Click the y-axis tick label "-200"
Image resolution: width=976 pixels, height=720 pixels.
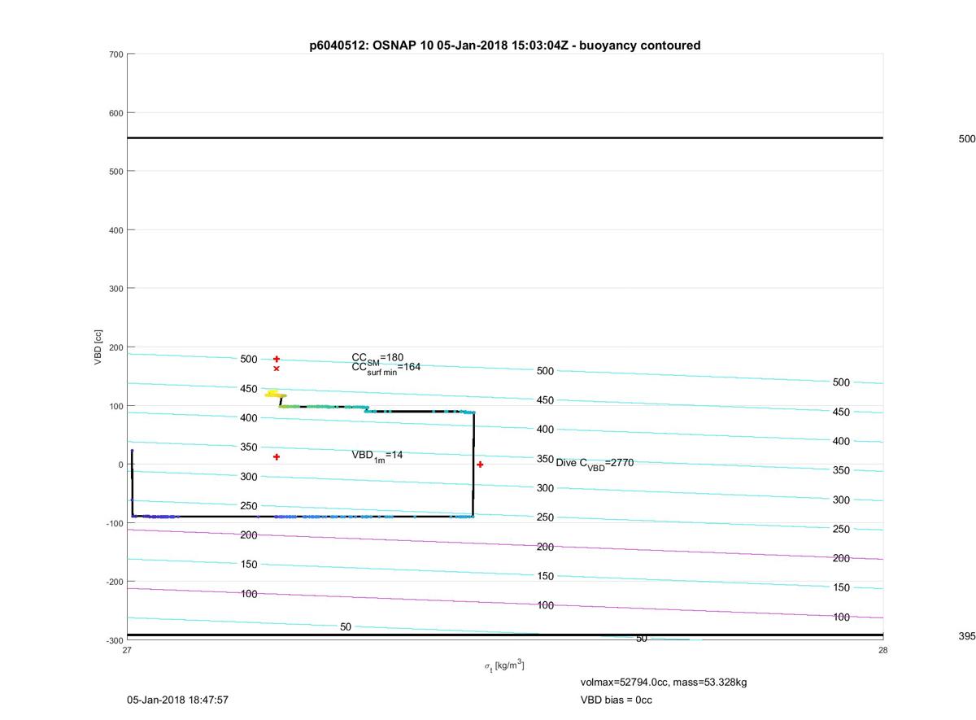click(114, 582)
